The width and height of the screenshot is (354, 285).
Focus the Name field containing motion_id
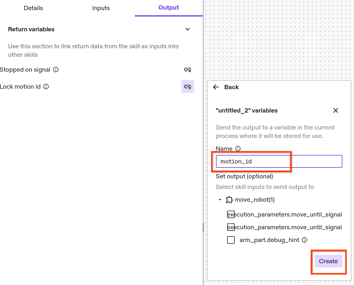(x=279, y=161)
